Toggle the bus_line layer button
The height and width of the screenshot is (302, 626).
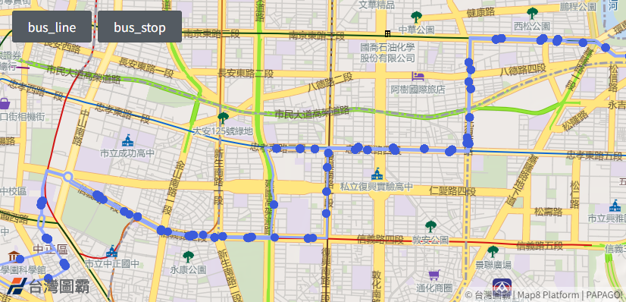point(52,27)
